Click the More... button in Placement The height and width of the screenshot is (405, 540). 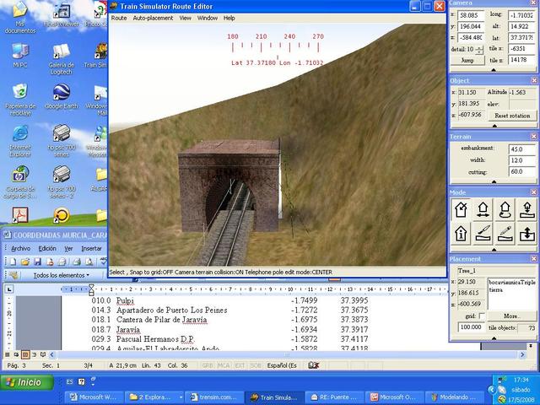coord(511,316)
